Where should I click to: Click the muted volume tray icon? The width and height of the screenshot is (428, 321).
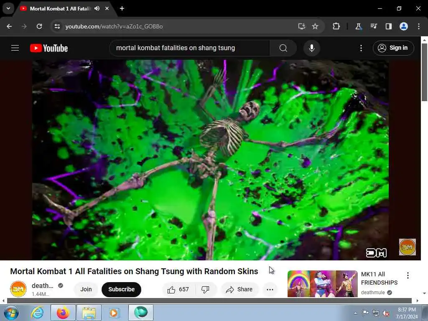point(386,313)
